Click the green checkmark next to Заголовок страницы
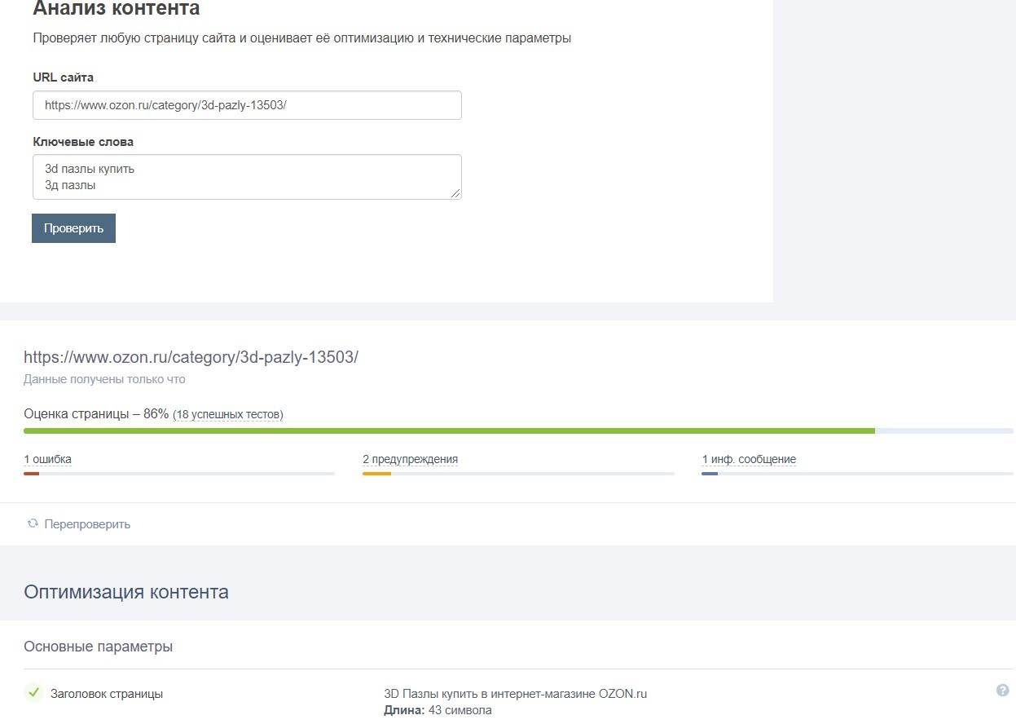 point(33,693)
